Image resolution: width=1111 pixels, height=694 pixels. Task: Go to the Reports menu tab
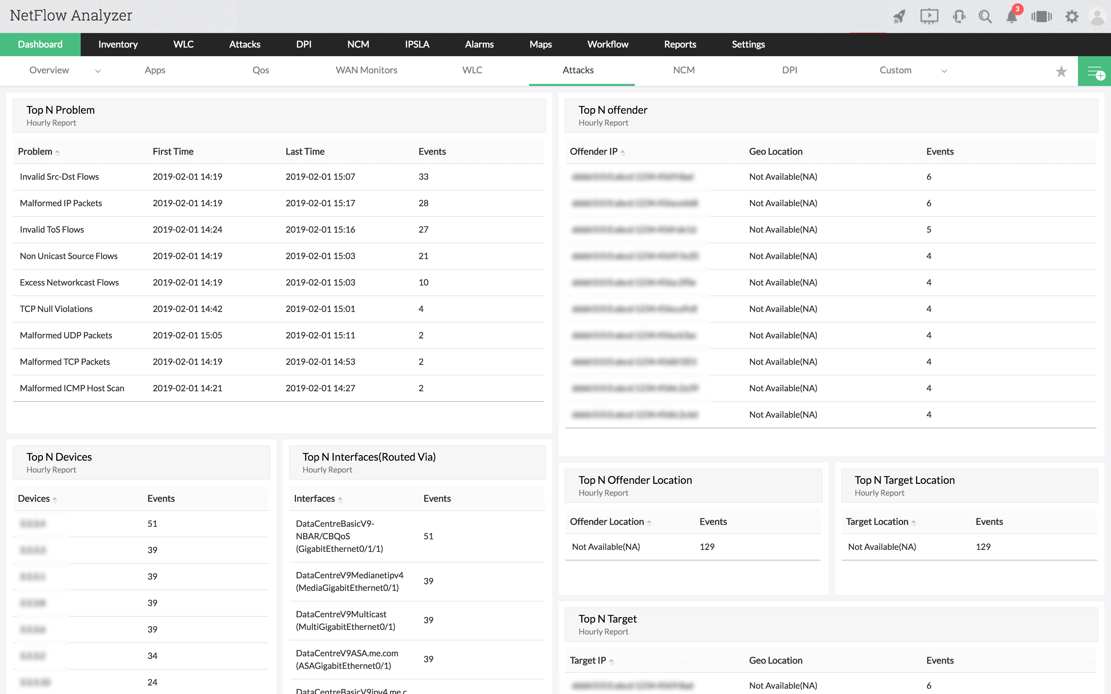[x=680, y=45]
